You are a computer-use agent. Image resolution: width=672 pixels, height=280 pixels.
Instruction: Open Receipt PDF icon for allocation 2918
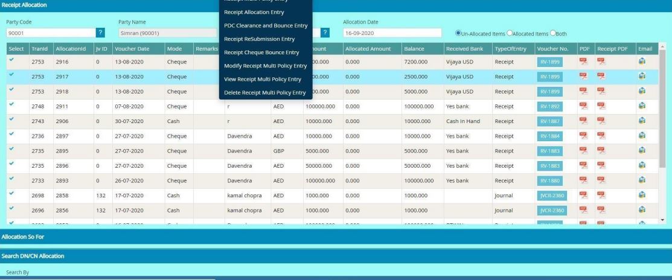tap(601, 91)
